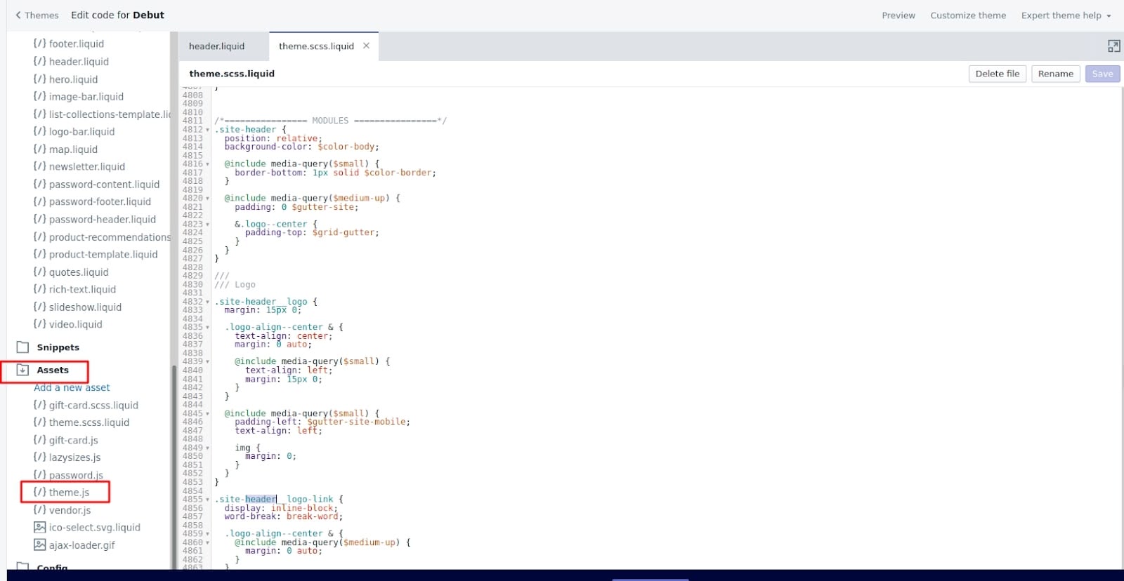This screenshot has width=1124, height=581.
Task: Open lazysizes.js in the file list
Action: coord(74,458)
